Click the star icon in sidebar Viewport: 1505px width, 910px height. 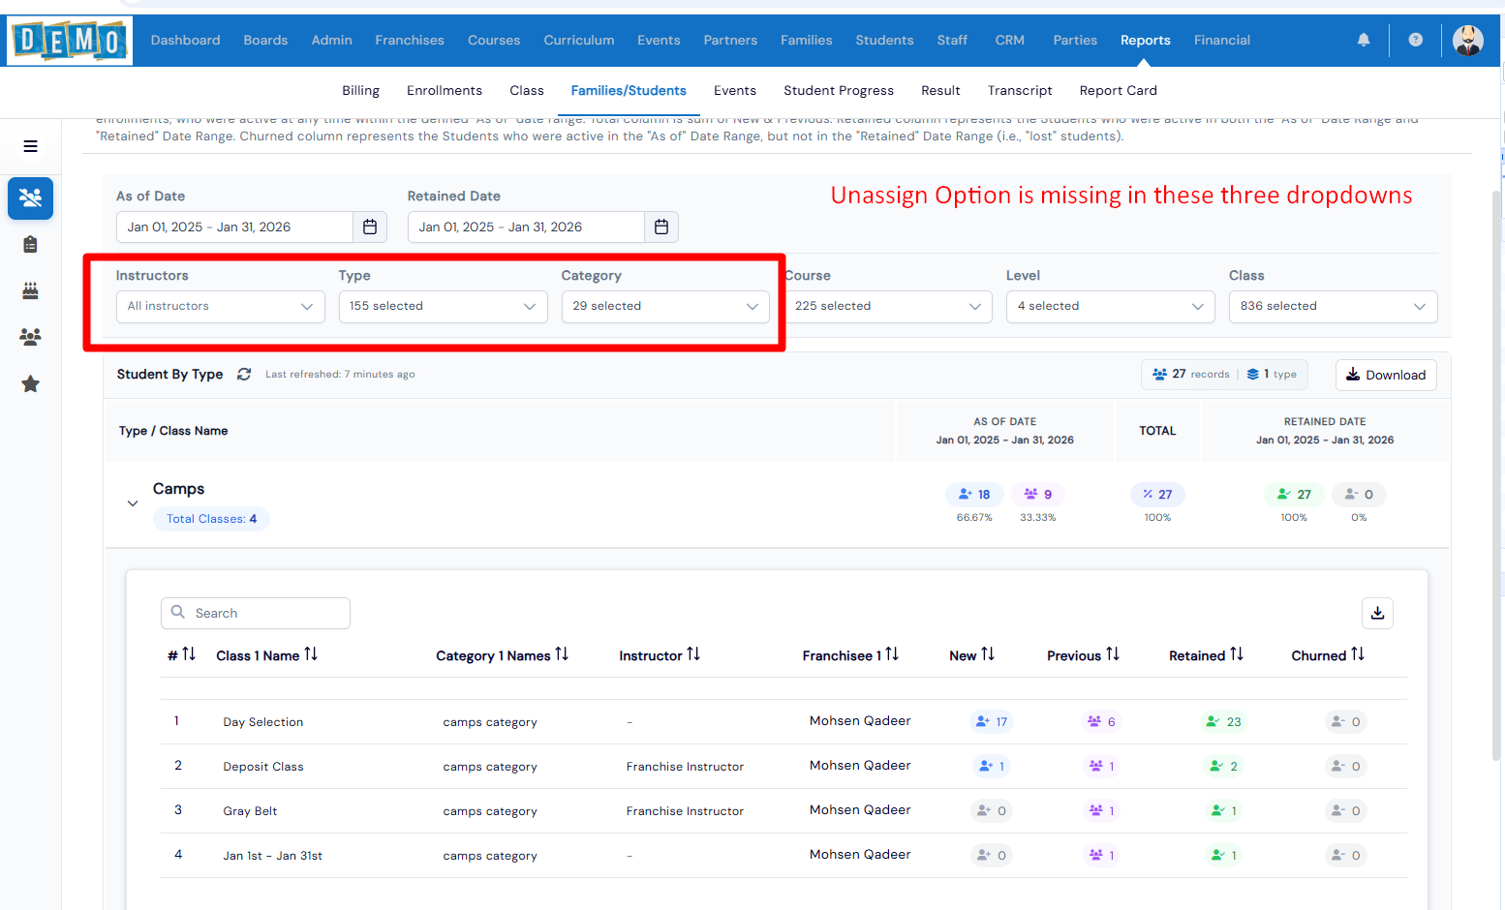point(30,384)
